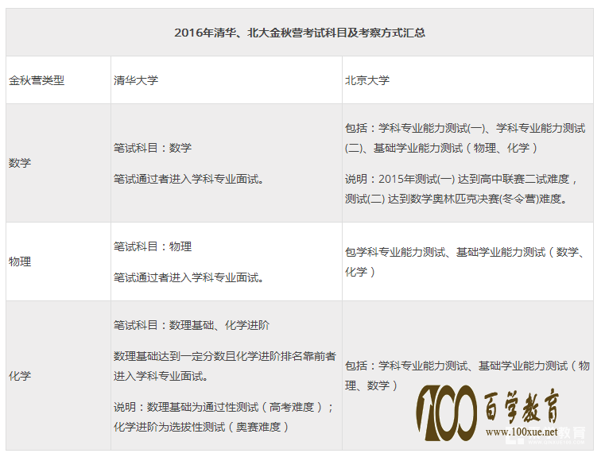Click '笔试通过者进入学科专业面试。' in the 物理 row
Image resolution: width=605 pixels, height=457 pixels.
coord(189,277)
